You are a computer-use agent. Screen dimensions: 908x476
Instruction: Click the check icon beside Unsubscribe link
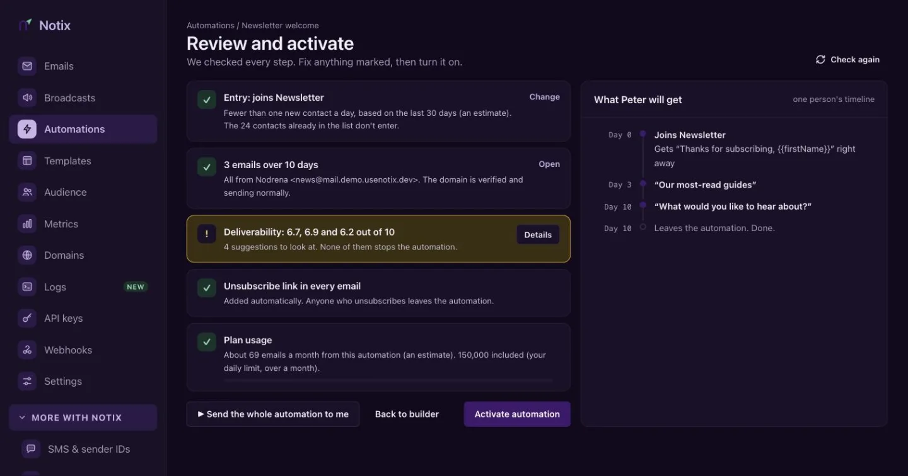click(207, 288)
